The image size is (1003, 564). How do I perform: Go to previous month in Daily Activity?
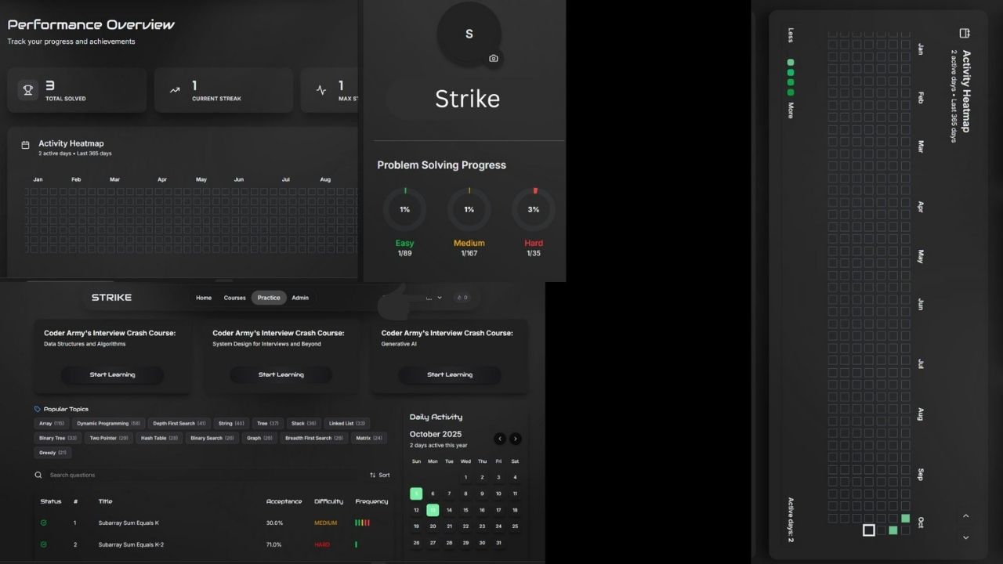point(499,439)
